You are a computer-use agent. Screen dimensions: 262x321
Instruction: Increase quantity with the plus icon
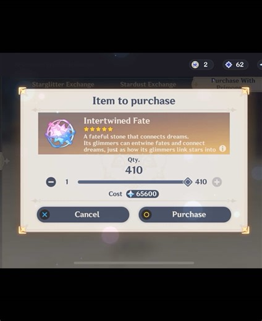pos(217,182)
